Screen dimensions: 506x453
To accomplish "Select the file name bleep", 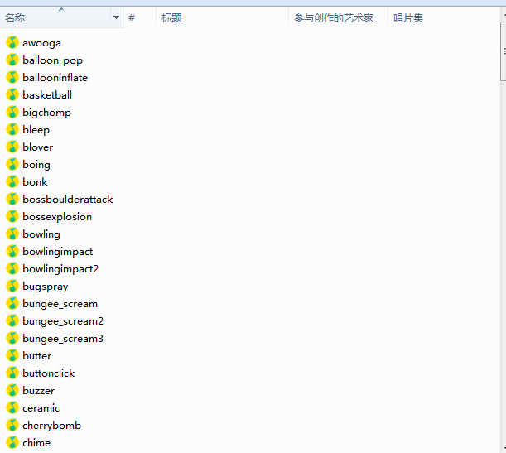I will (x=36, y=130).
